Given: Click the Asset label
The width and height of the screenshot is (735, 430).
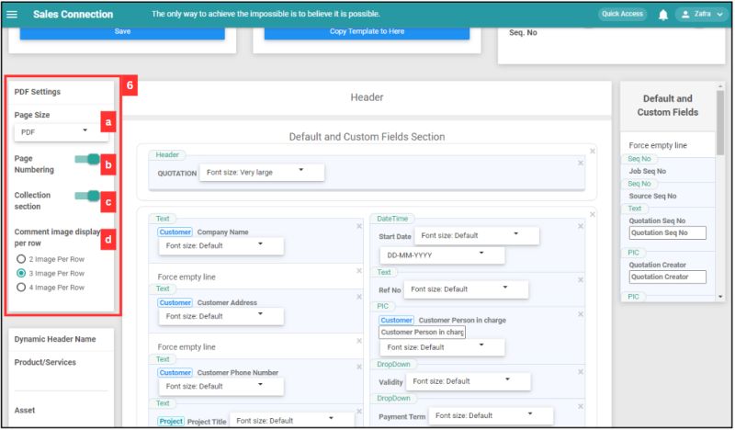Looking at the screenshot, I should [x=25, y=411].
